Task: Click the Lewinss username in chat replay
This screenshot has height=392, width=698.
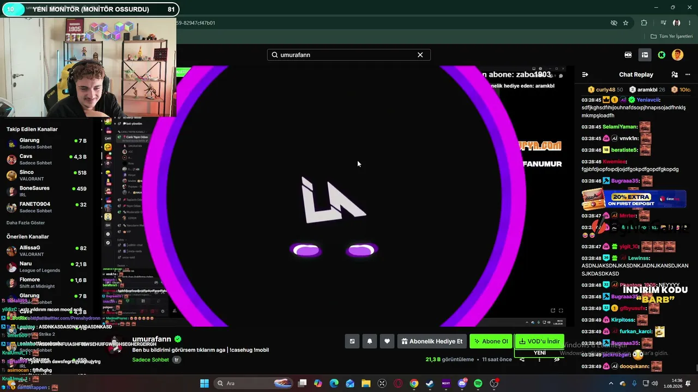Action: click(639, 258)
